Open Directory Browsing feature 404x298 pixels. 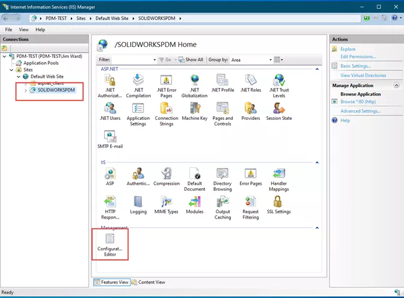[x=222, y=179]
